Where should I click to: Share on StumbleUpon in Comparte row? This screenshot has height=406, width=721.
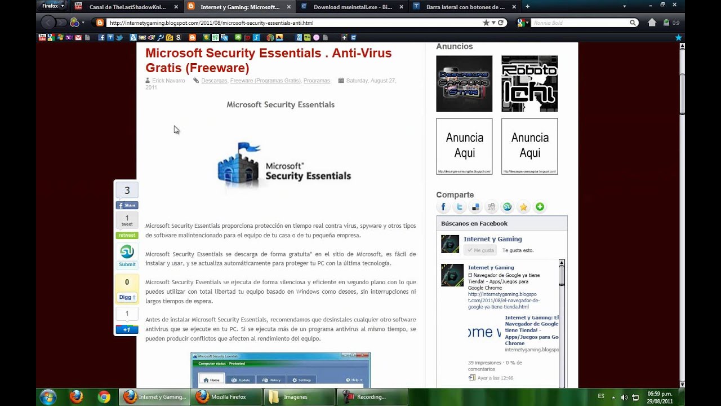(x=508, y=207)
